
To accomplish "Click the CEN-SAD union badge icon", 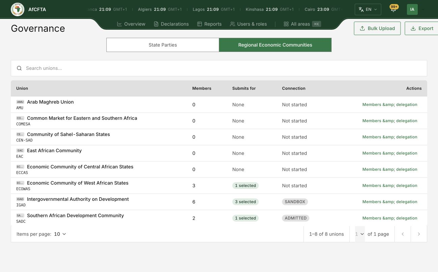I will point(20,134).
